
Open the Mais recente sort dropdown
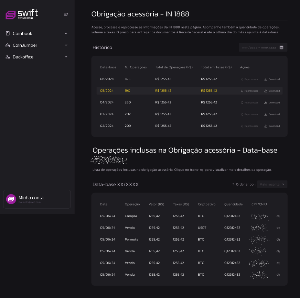[272, 184]
